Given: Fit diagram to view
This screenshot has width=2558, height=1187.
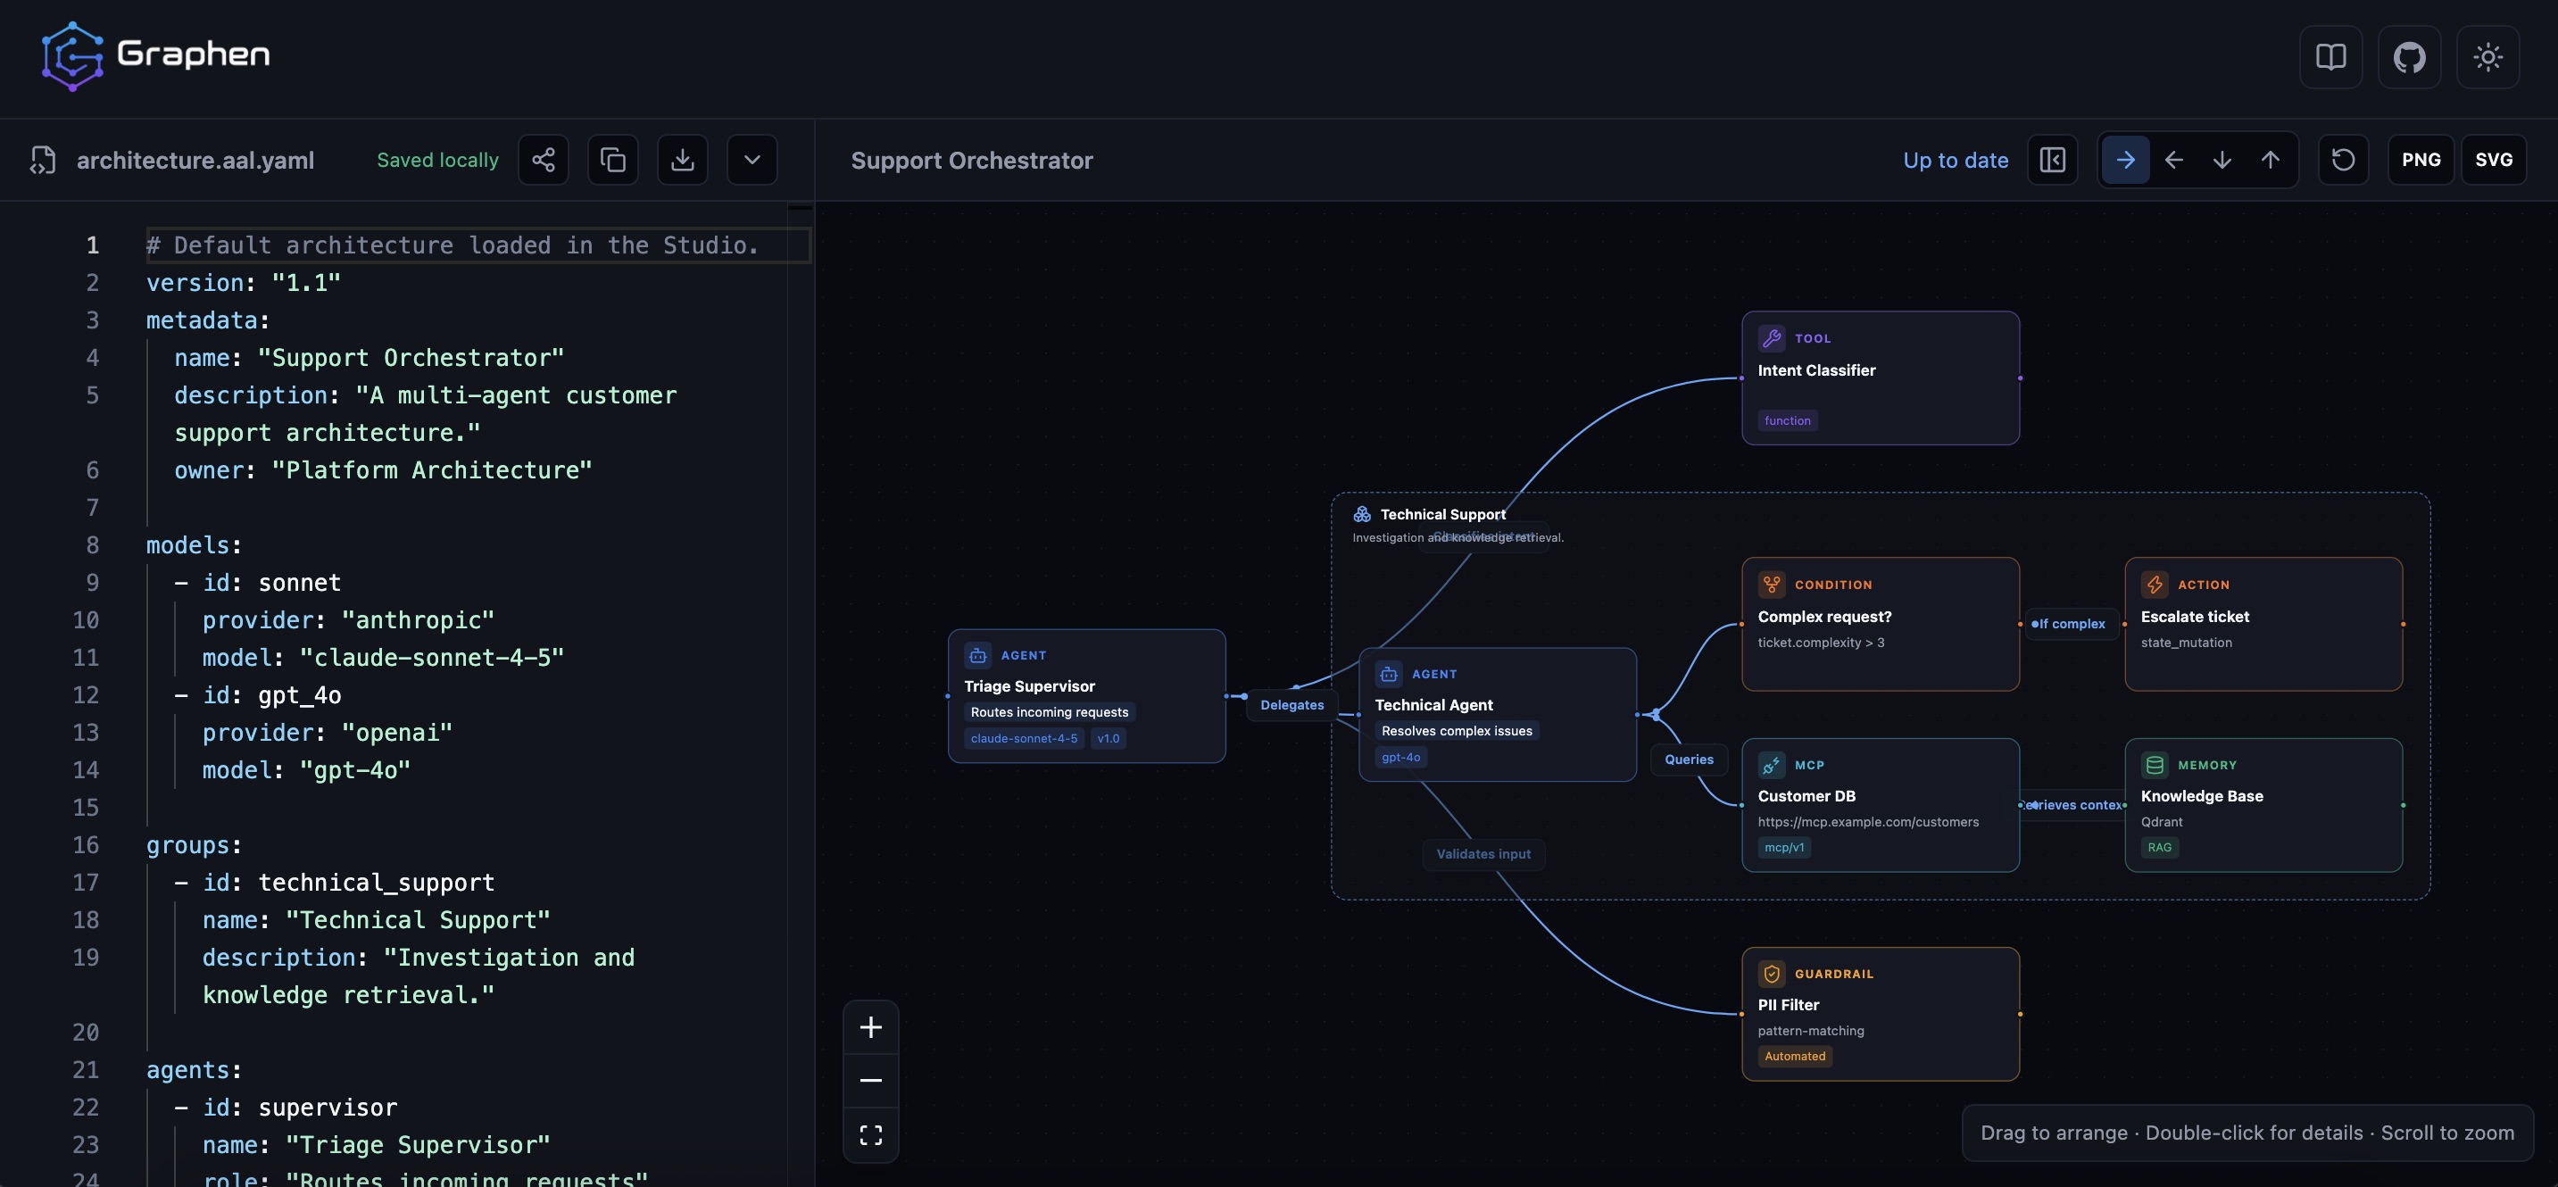Looking at the screenshot, I should click(871, 1135).
